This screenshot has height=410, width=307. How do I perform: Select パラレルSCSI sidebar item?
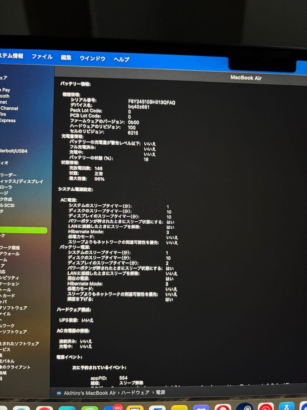7,205
